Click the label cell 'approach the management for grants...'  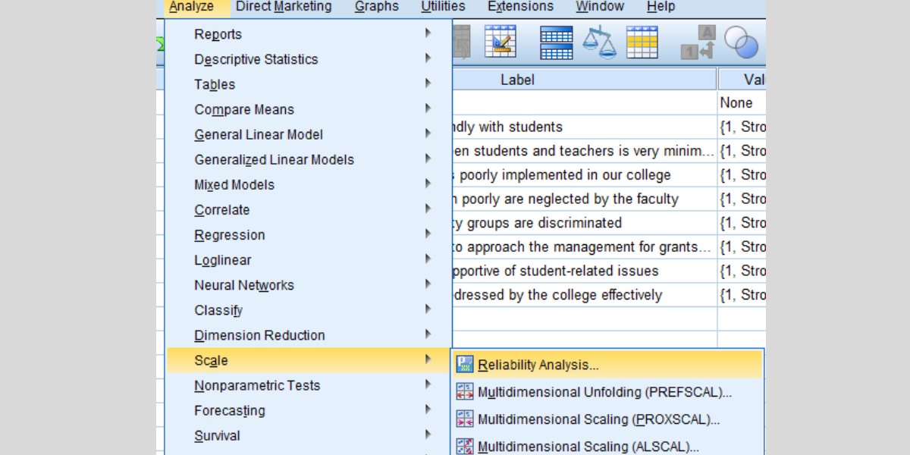tap(584, 247)
